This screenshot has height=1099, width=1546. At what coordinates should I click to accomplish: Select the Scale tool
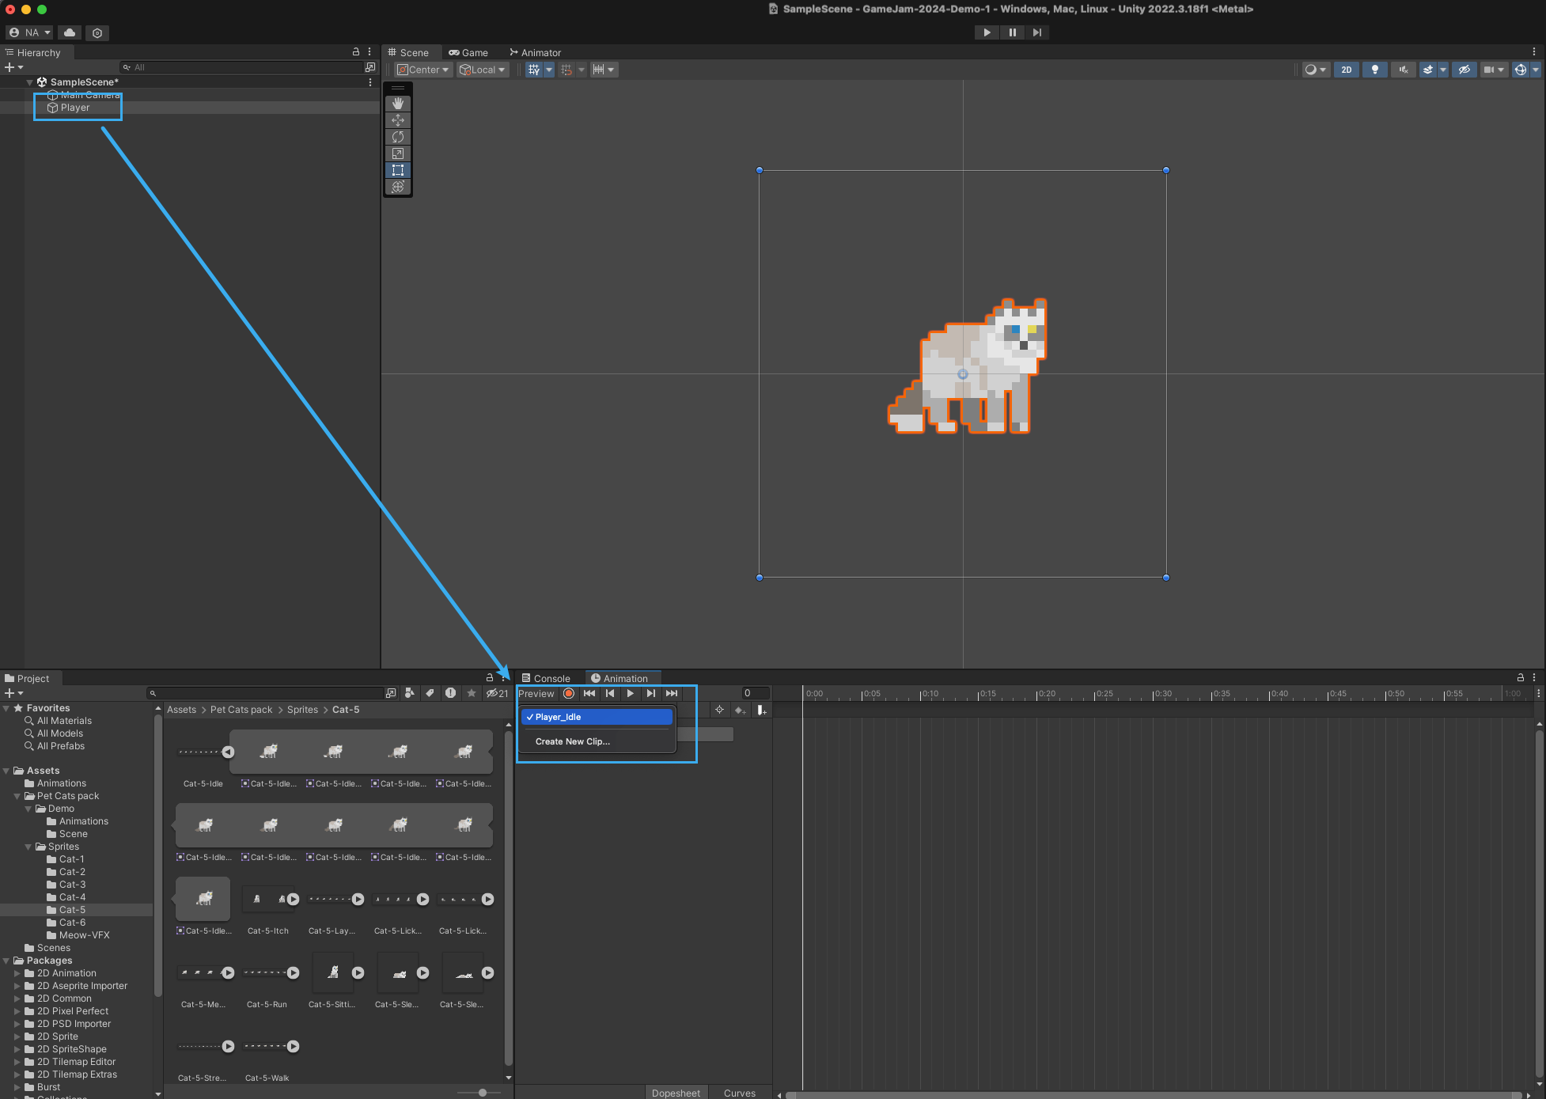(x=398, y=153)
